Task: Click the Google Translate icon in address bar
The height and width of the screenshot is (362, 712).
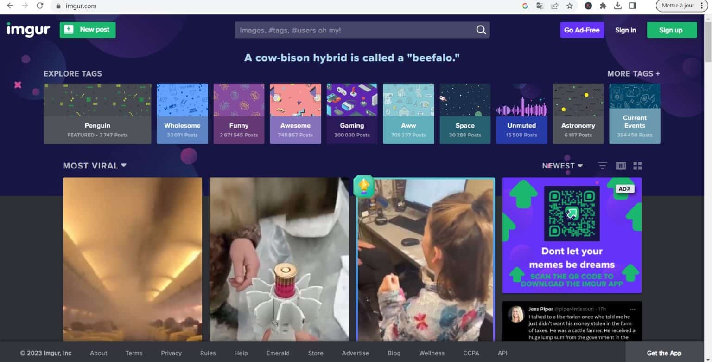Action: (540, 6)
